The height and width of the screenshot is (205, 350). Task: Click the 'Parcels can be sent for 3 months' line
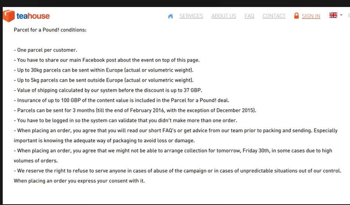click(135, 110)
